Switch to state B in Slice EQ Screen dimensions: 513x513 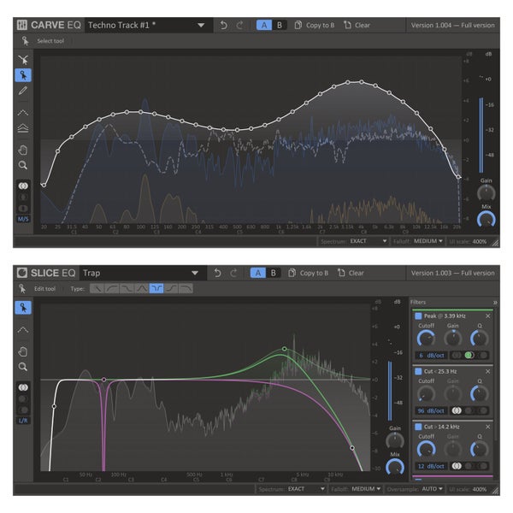(274, 273)
